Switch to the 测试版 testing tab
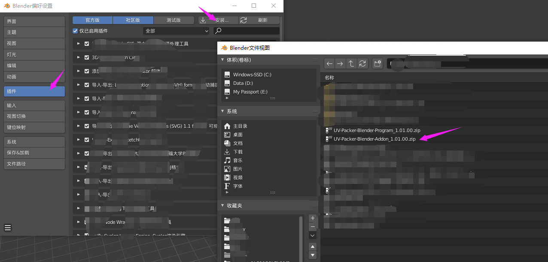Screen dimensions: 548x262 tap(174, 20)
